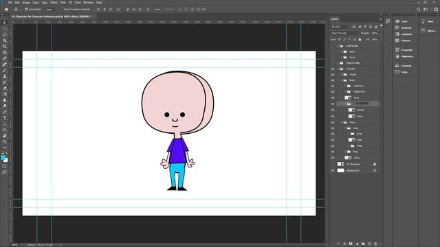Screen dimensions: 440x247
Task: Select the Hand tool
Action: pyautogui.click(x=5, y=136)
